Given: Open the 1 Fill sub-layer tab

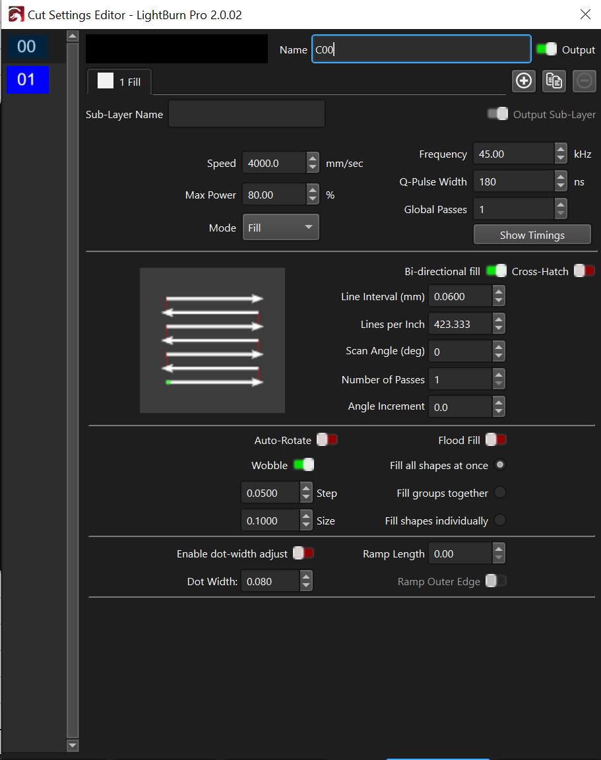Looking at the screenshot, I should [119, 81].
